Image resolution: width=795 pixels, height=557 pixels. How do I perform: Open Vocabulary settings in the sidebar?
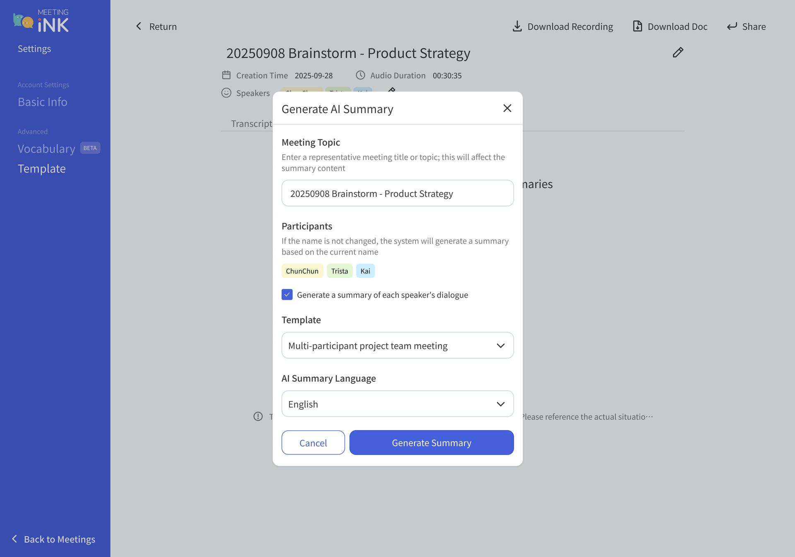[46, 148]
